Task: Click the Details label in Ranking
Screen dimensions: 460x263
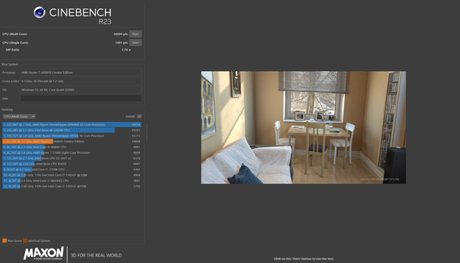Action: 130,116
